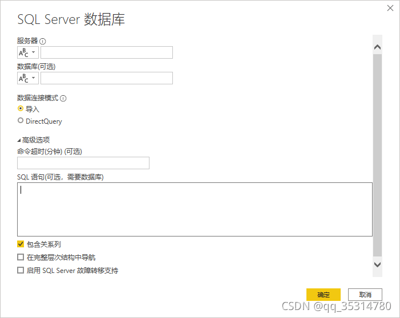The image size is (400, 318).
Task: Click the info icon beside 数据连接模式
Action: click(63, 99)
